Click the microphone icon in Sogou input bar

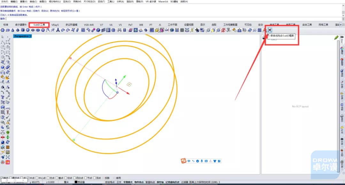pyautogui.click(x=202, y=161)
